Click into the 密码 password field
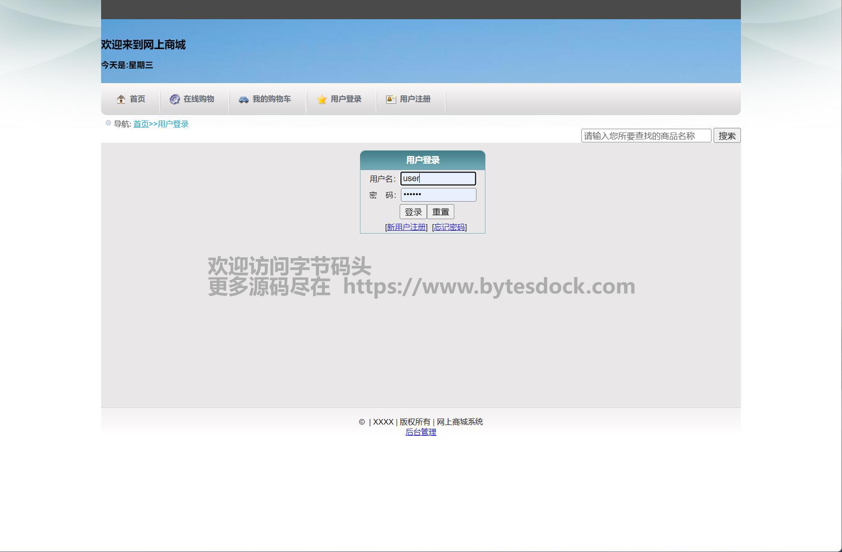 pyautogui.click(x=438, y=195)
